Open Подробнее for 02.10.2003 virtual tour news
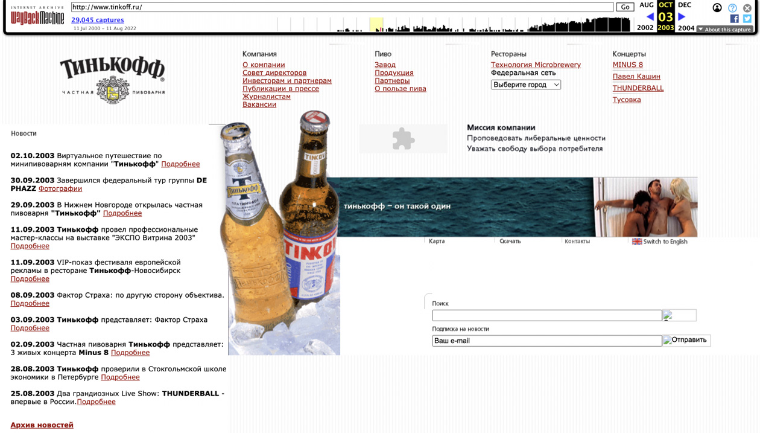The height and width of the screenshot is (433, 760). tap(180, 164)
